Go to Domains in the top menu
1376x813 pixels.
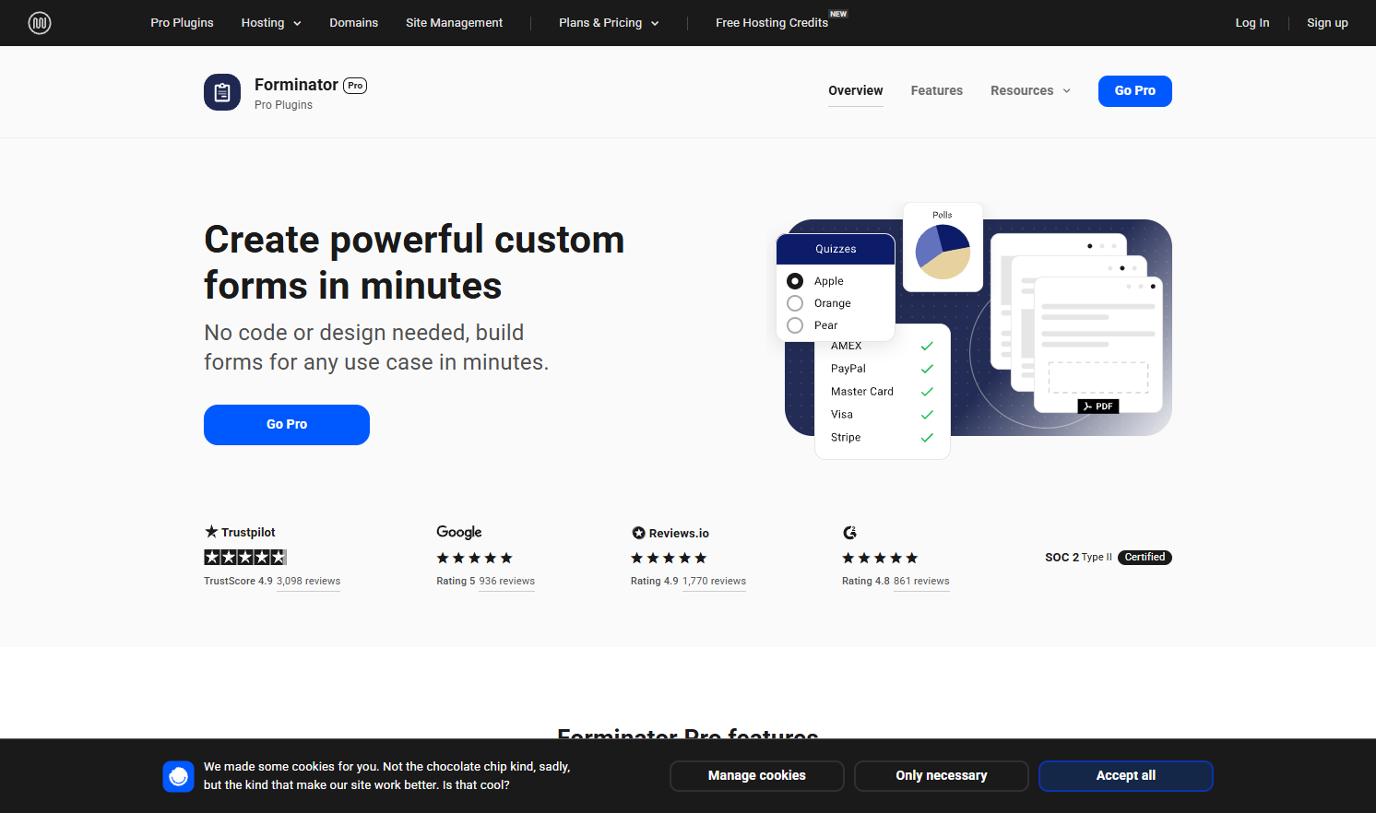pos(354,23)
